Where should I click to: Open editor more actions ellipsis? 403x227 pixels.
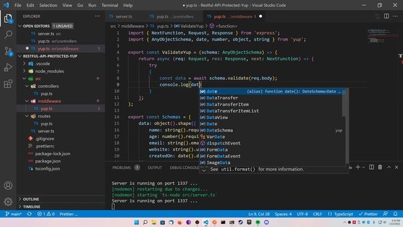pos(395,16)
